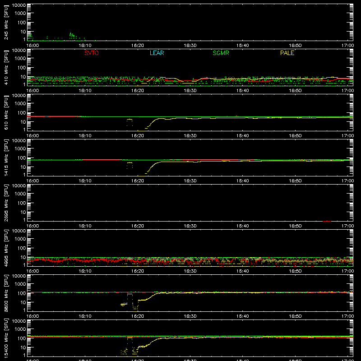Click 16:30 time label under 8800 MHz panel

coord(190,316)
